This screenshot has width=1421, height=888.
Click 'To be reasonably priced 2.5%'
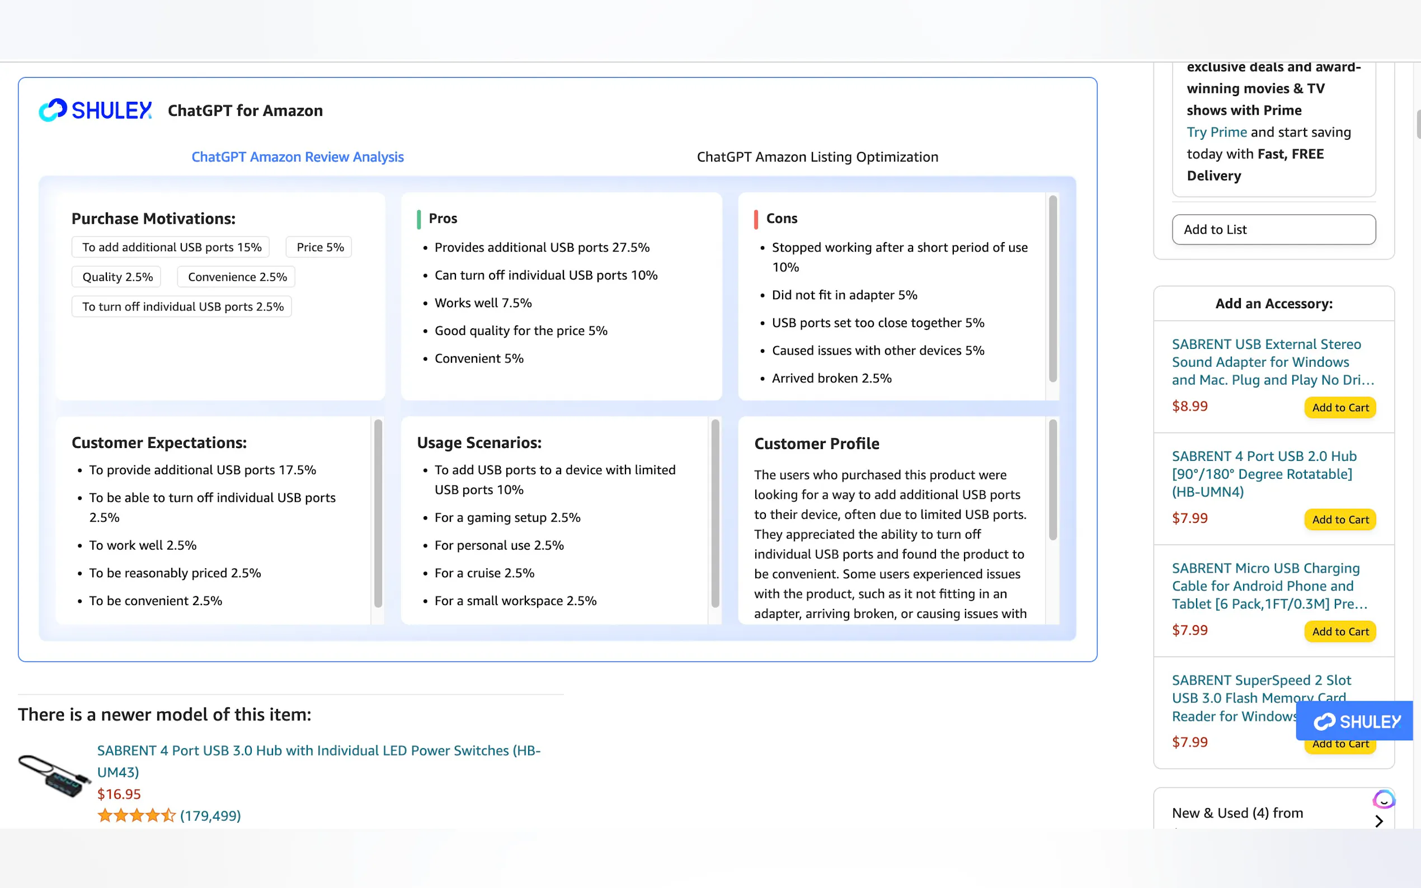click(x=175, y=573)
